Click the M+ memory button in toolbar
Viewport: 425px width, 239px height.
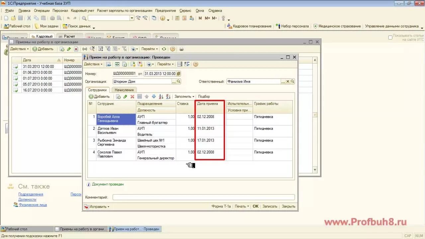point(208,18)
